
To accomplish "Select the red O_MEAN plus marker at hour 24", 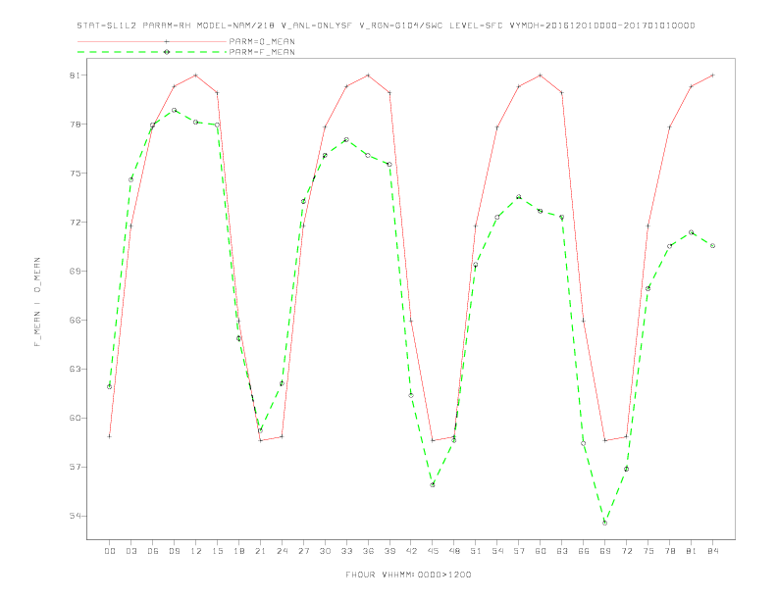I will point(282,436).
